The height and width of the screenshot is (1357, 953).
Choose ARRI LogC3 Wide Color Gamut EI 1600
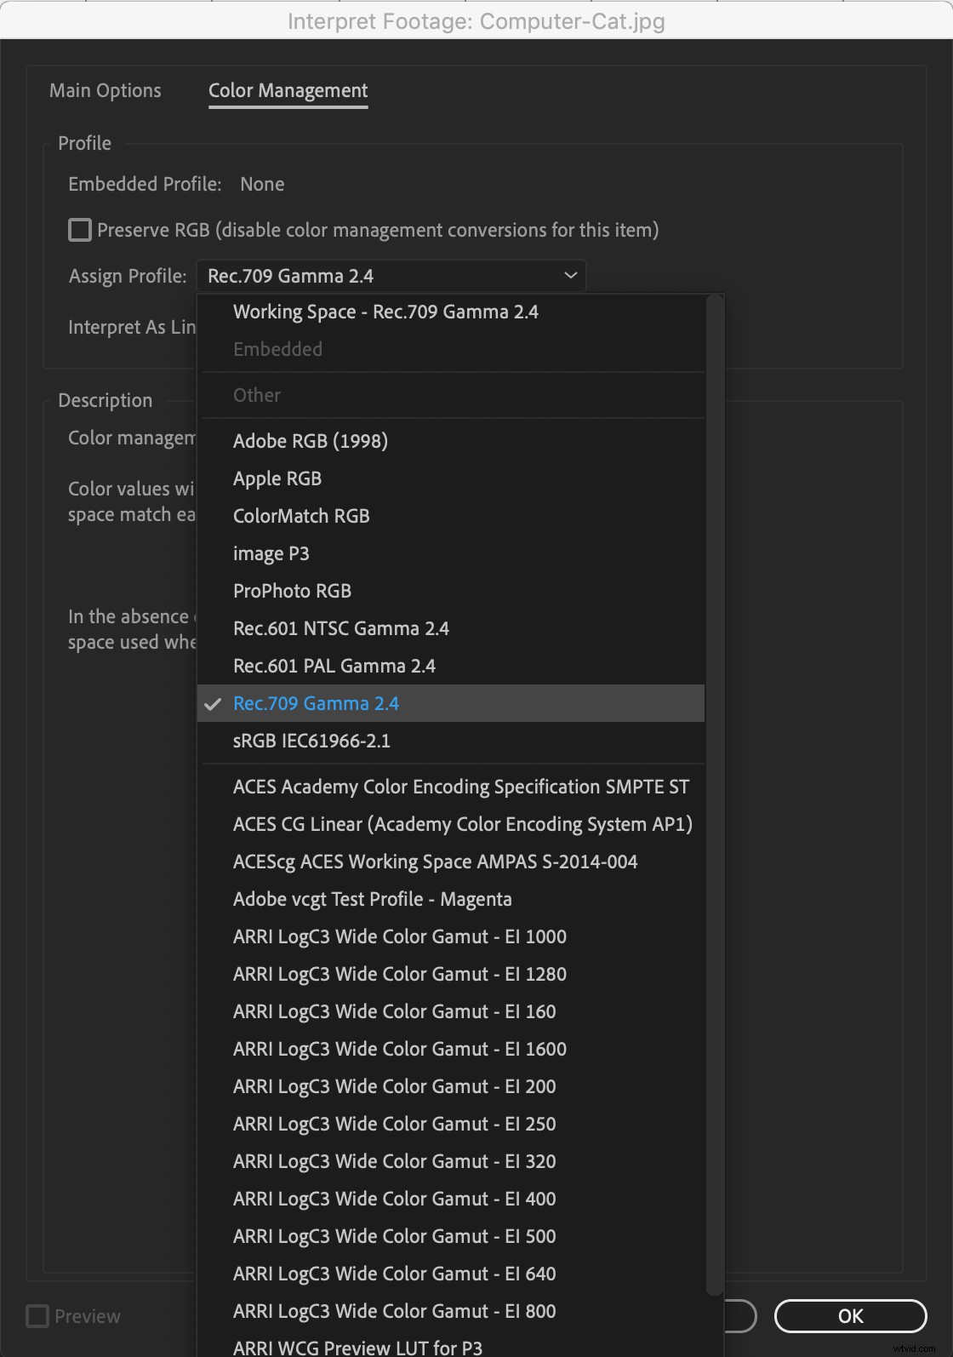coord(451,1049)
